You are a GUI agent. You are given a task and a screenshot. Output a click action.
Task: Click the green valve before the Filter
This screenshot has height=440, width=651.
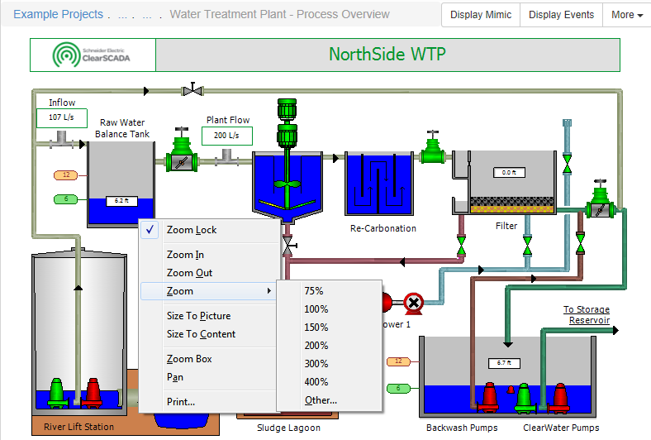[430, 151]
